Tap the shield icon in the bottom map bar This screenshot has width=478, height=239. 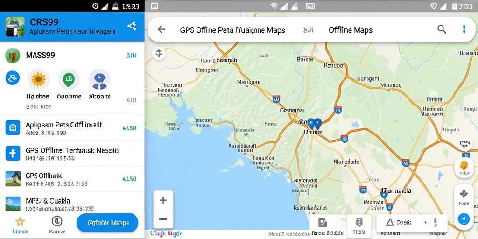tap(359, 222)
